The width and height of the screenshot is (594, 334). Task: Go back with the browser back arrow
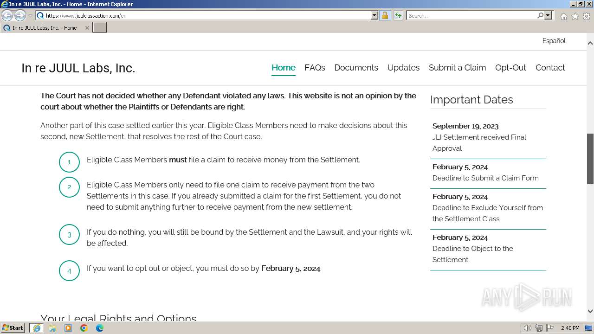7,16
